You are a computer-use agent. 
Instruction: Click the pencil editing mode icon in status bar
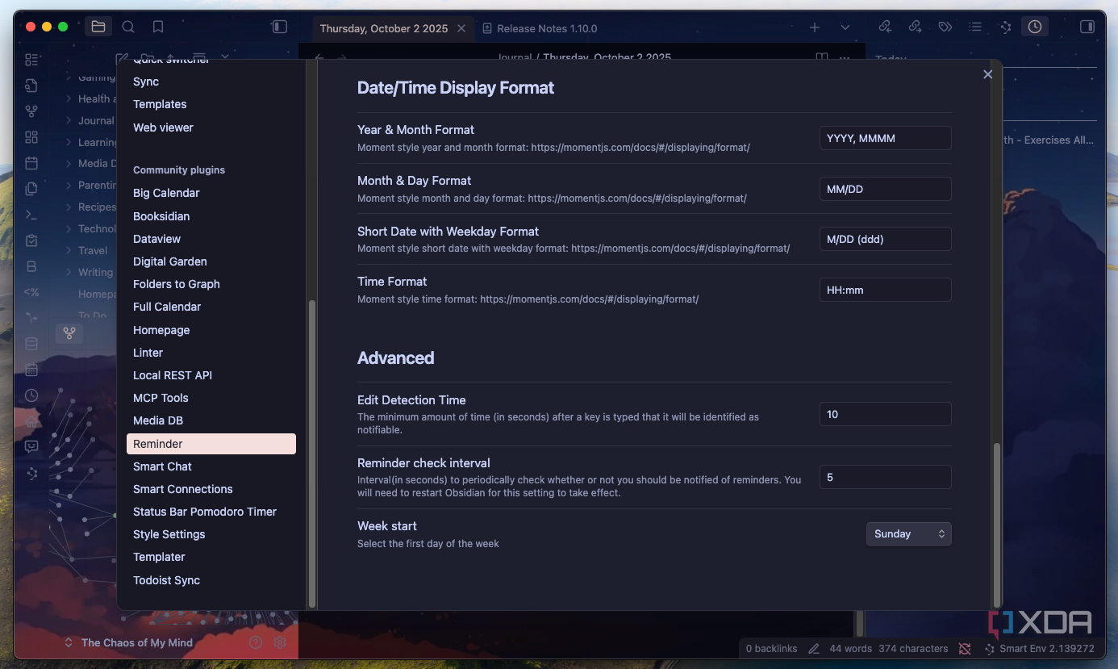point(814,648)
